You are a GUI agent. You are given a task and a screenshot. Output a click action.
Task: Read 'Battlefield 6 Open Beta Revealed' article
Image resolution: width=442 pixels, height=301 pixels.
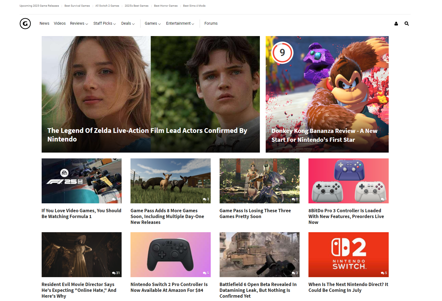tap(258, 290)
